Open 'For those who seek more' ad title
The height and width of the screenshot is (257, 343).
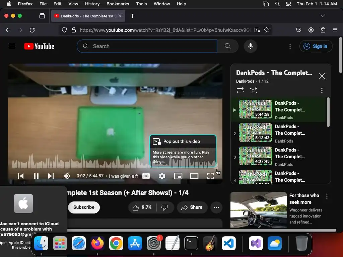pos(304,199)
